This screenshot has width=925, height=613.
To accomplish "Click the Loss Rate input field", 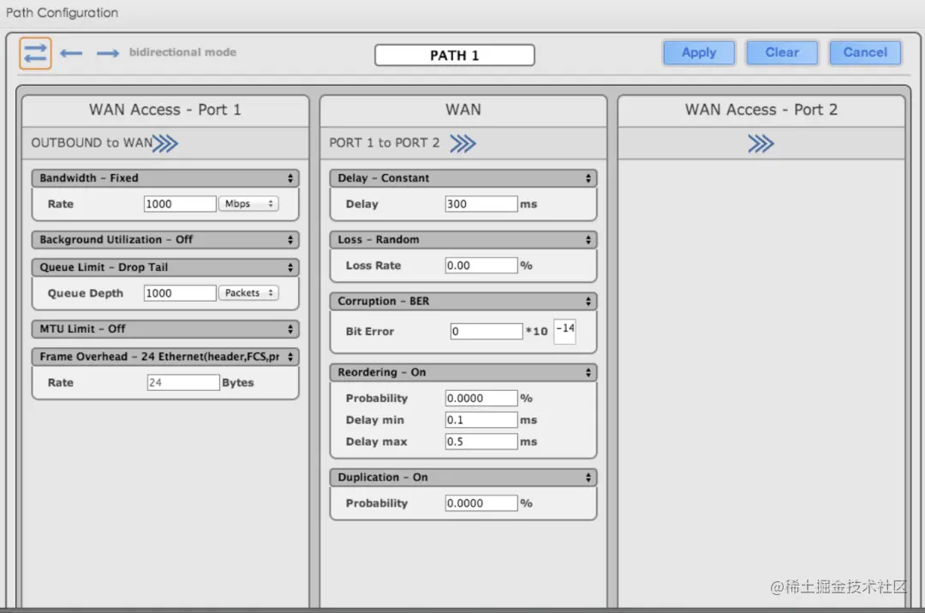I will coord(481,265).
